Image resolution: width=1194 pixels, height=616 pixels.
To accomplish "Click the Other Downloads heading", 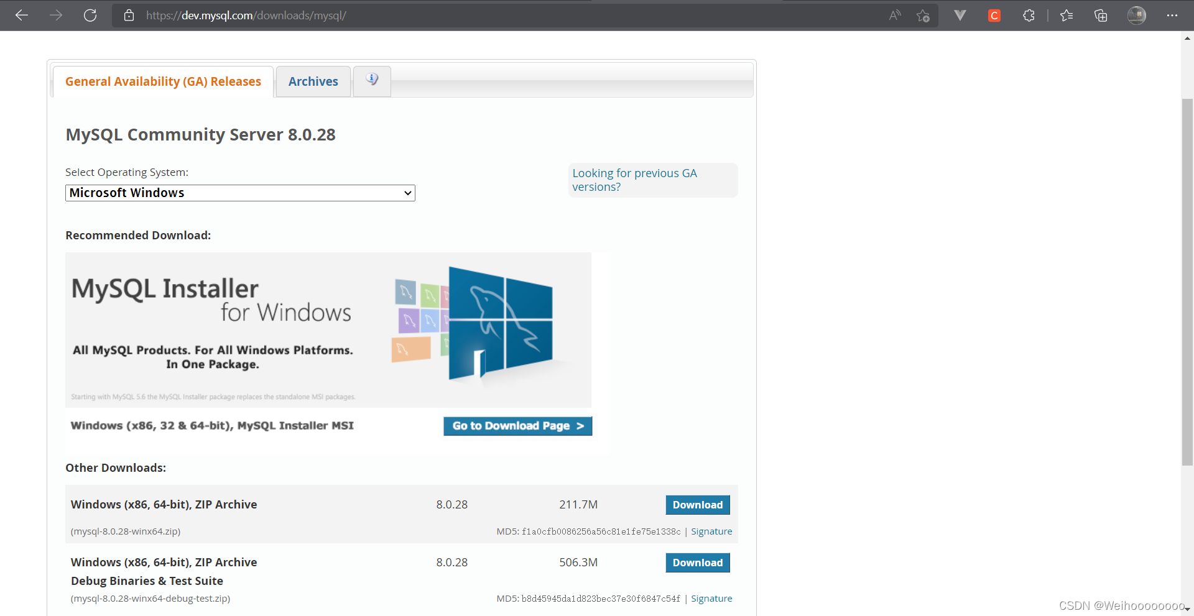I will (116, 468).
